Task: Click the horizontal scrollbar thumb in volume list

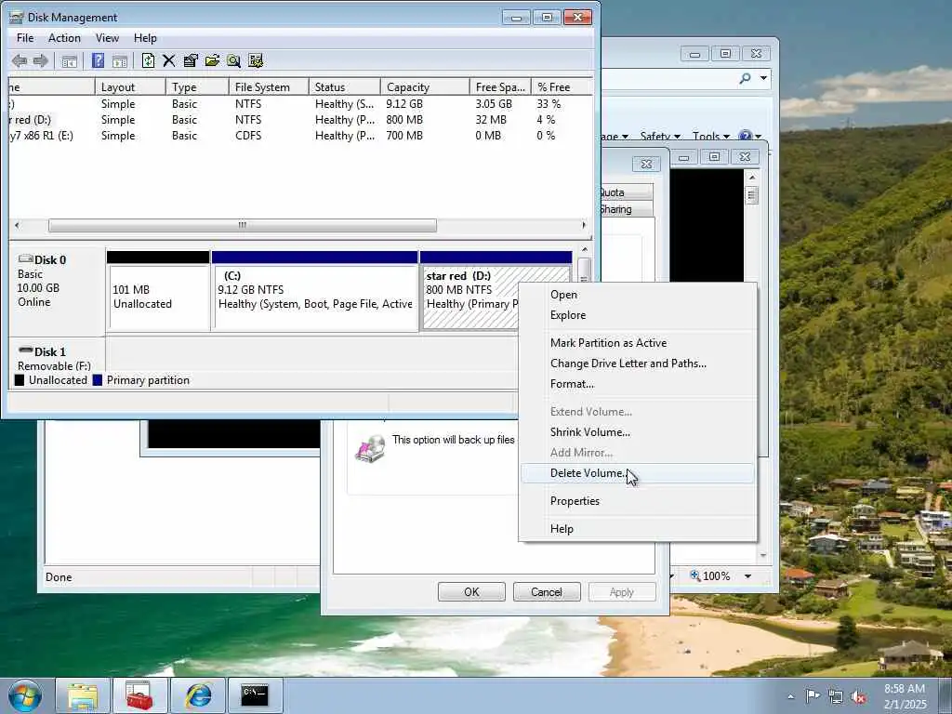Action: point(243,225)
